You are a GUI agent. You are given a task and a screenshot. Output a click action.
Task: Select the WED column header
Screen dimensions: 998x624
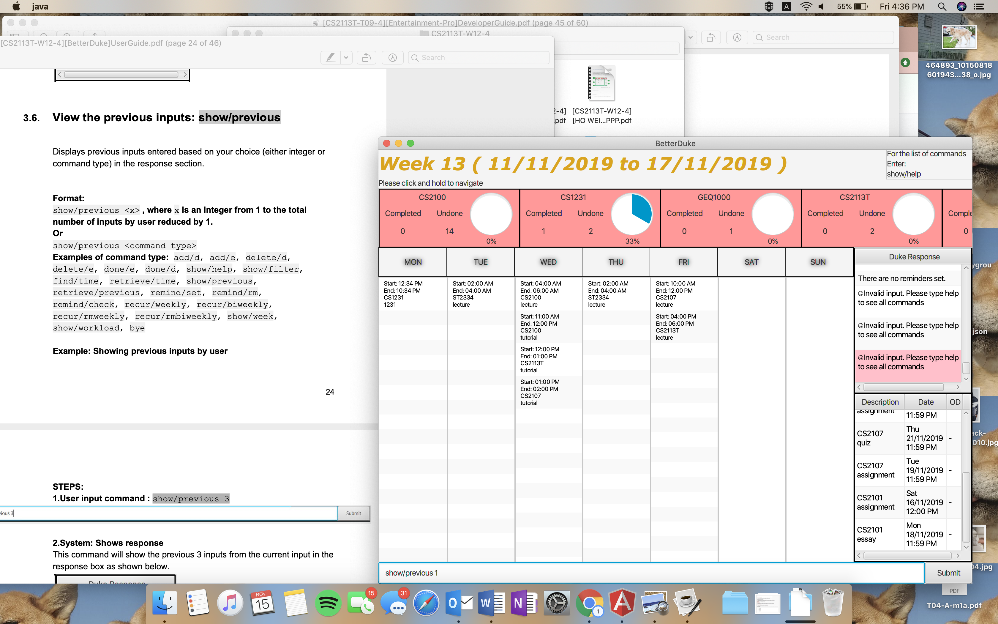point(548,262)
